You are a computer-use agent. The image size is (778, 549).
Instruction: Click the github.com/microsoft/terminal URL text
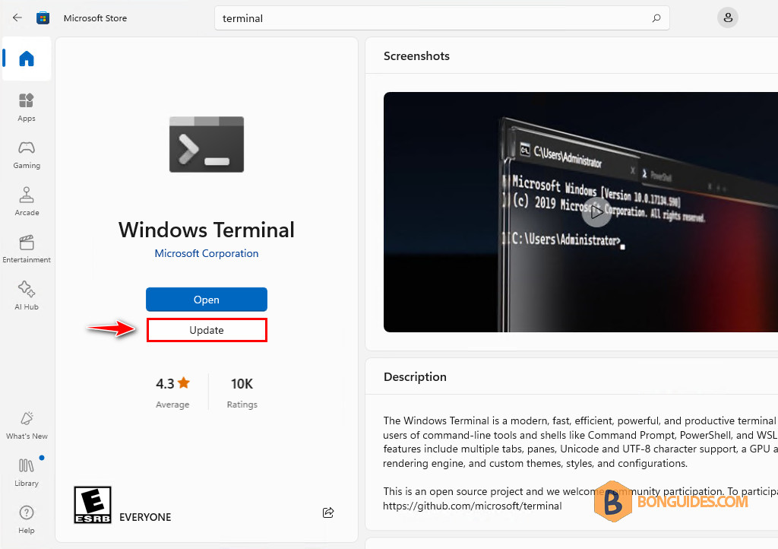click(473, 506)
